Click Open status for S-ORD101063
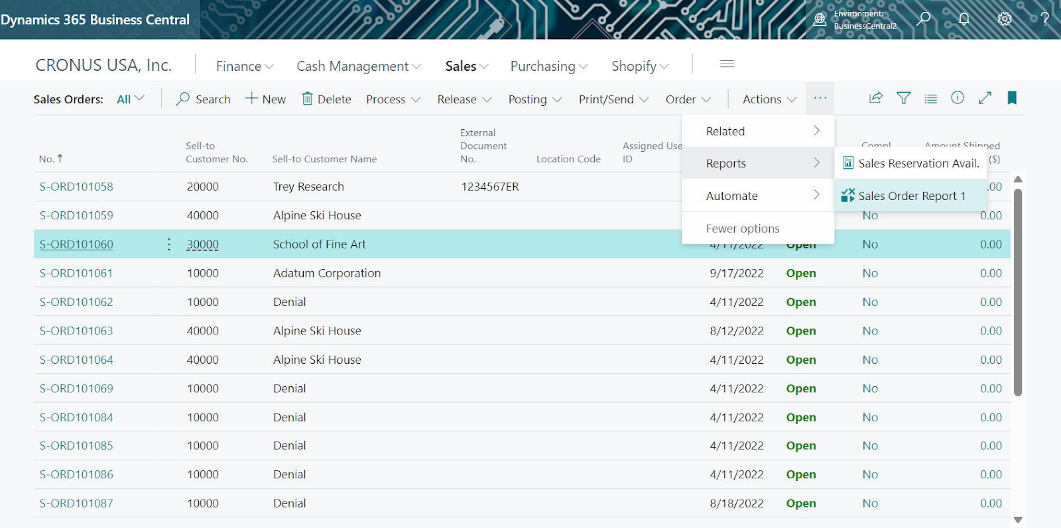Viewport: 1061px width, 528px height. click(x=801, y=331)
